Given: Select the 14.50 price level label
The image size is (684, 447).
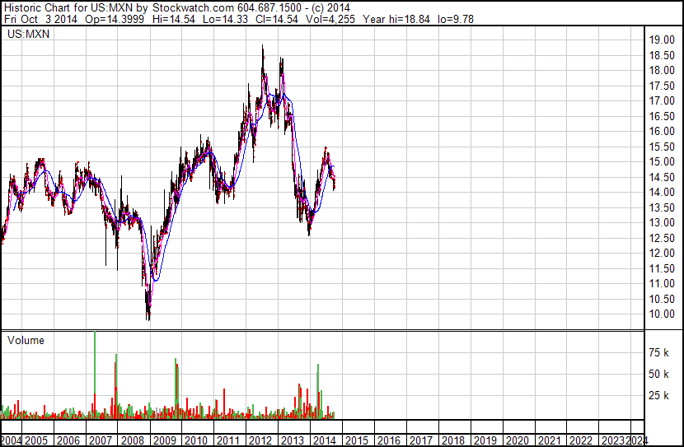Looking at the screenshot, I should (662, 177).
